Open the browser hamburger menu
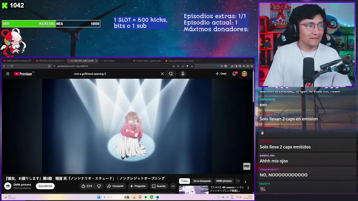The height and width of the screenshot is (201, 358). click(x=252, y=66)
